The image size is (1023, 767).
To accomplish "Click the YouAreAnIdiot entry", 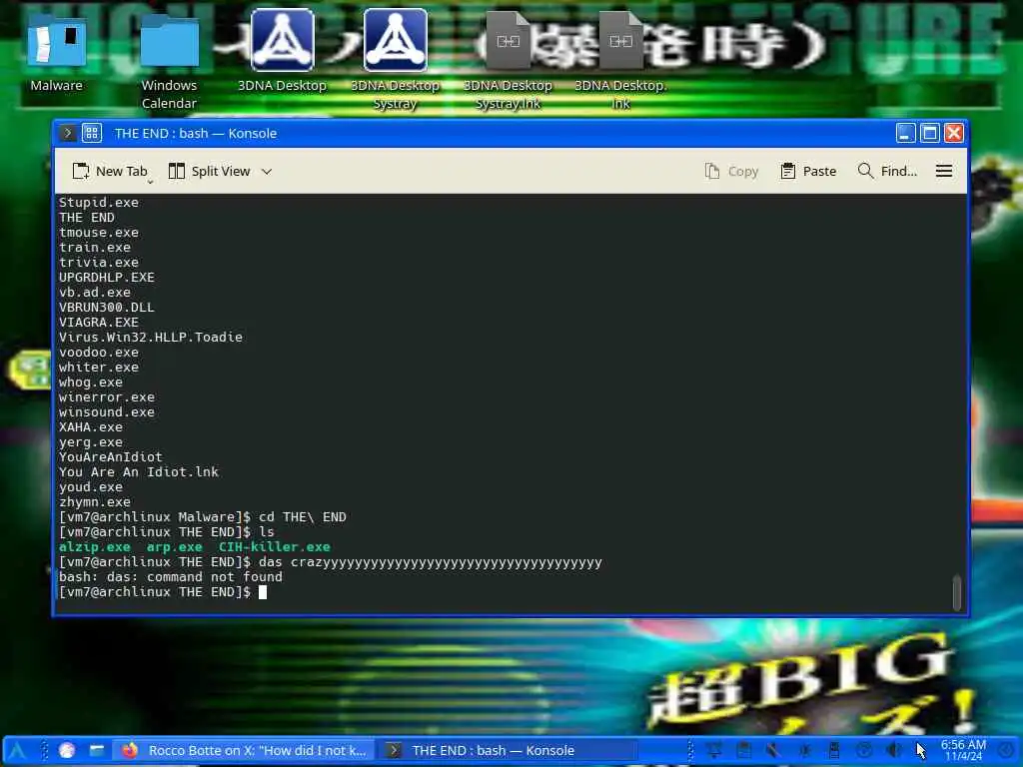I will click(x=110, y=457).
